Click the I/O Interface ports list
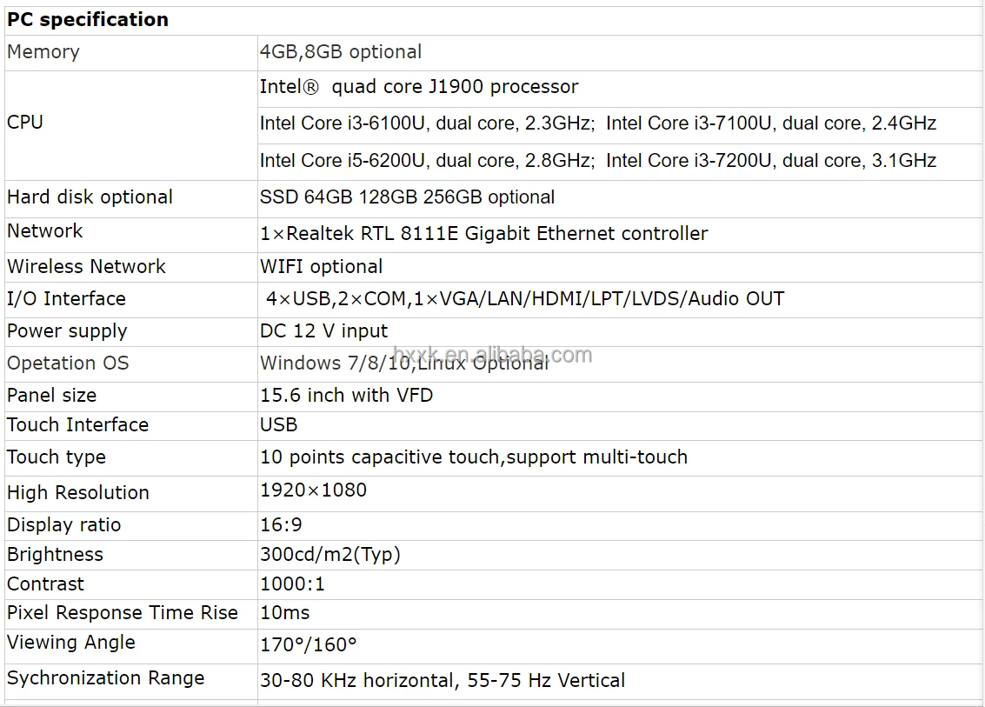This screenshot has height=707, width=985. 525,298
